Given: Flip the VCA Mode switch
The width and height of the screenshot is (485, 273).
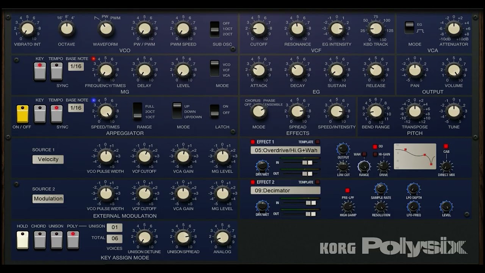Looking at the screenshot, I should point(409,28).
